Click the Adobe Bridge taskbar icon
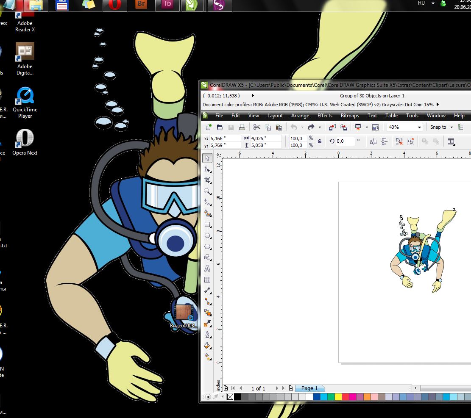The width and height of the screenshot is (471, 418). [x=141, y=5]
